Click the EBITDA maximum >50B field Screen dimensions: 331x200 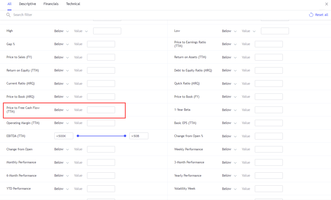pyautogui.click(x=138, y=136)
